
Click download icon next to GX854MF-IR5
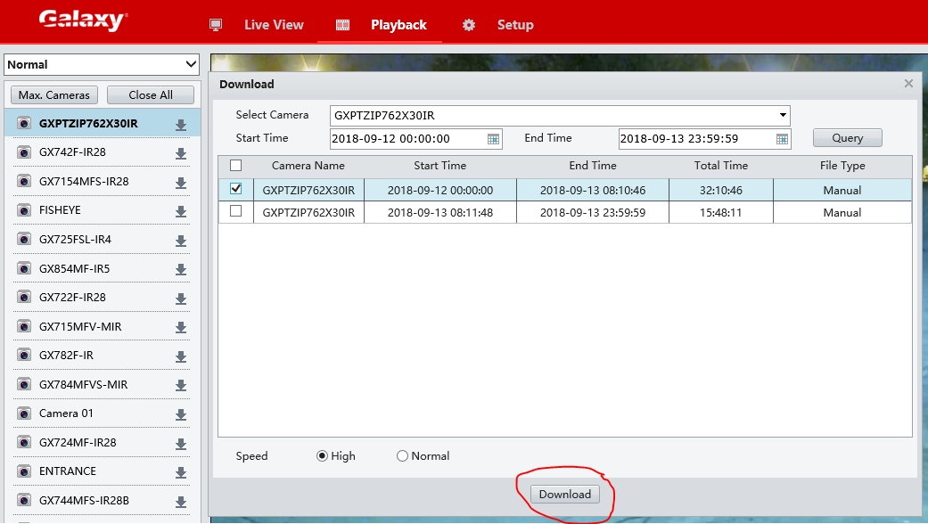181,270
